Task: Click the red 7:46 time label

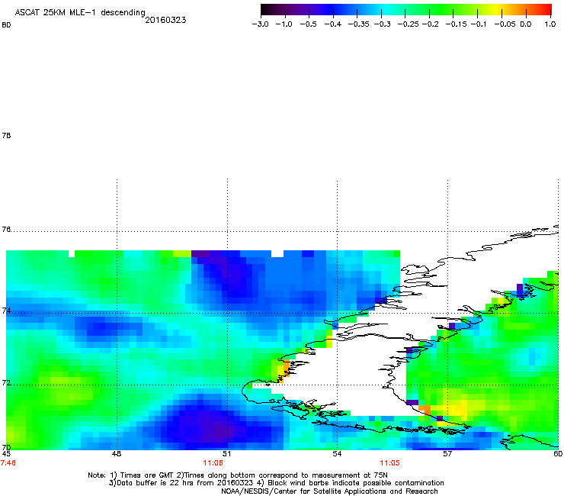Action: point(8,463)
